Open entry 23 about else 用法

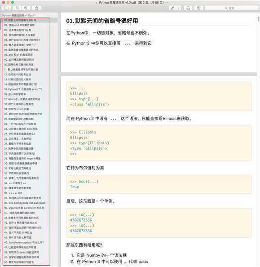click(x=21, y=129)
